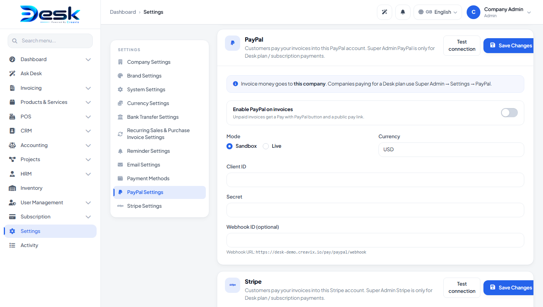
Task: Click the Stripe logo icon in card header
Action: point(233,285)
